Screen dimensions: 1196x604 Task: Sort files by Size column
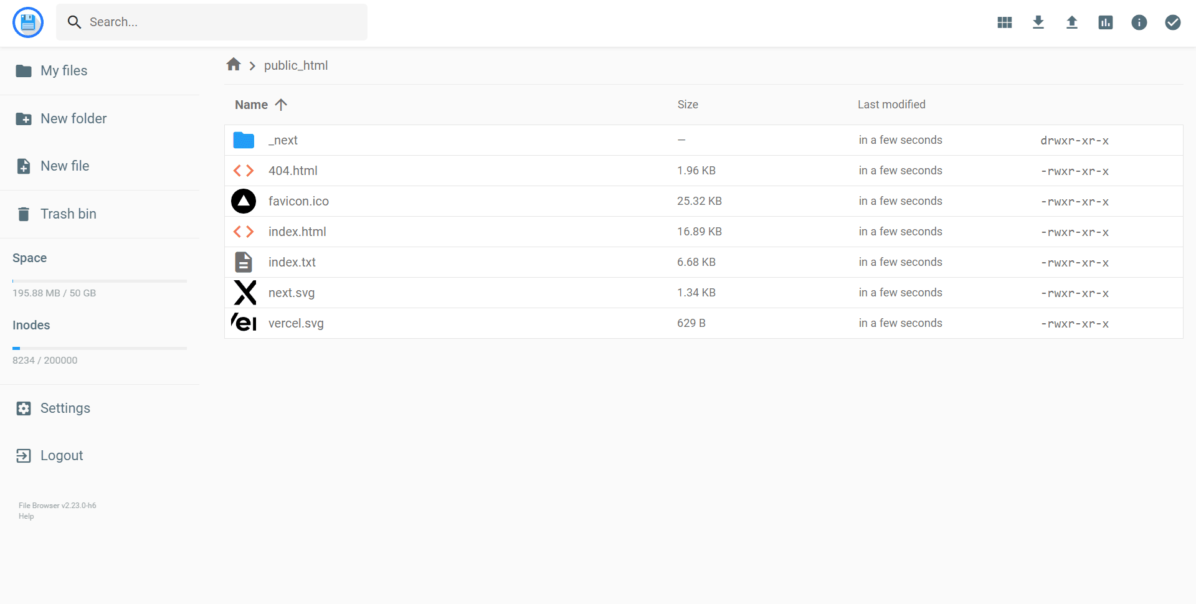687,105
